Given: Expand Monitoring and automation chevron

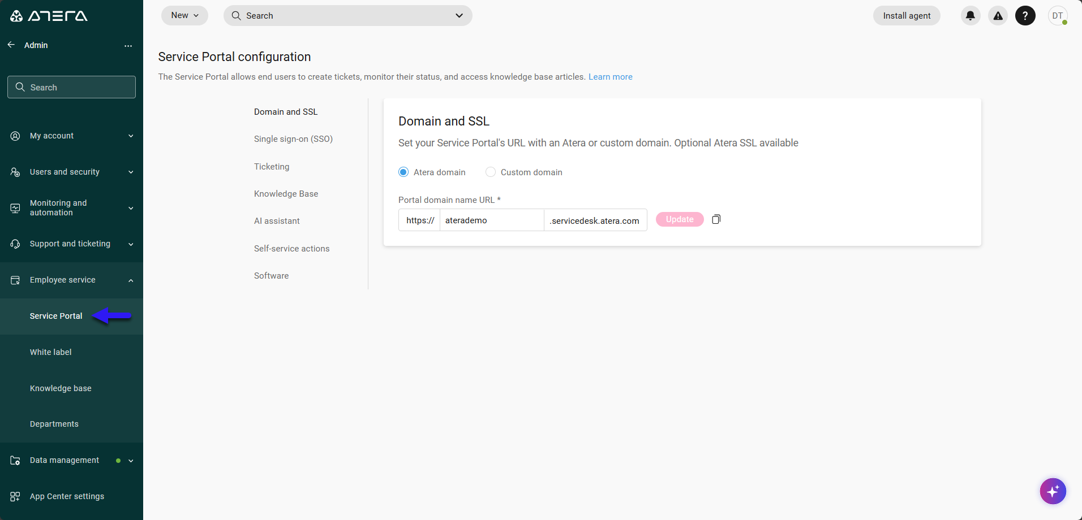Looking at the screenshot, I should point(131,208).
